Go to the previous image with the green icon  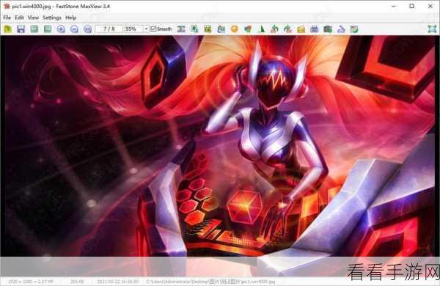click(x=34, y=29)
